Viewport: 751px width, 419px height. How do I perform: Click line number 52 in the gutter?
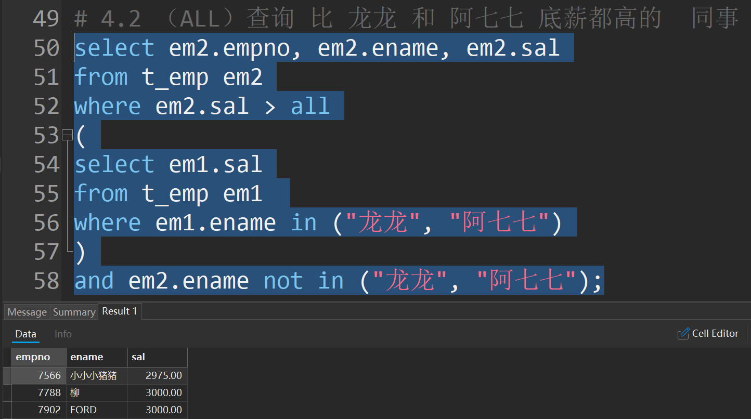tap(46, 106)
